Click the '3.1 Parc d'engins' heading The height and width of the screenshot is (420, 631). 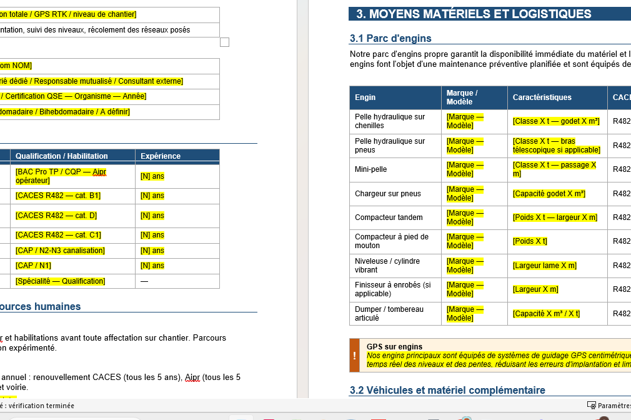pos(390,38)
